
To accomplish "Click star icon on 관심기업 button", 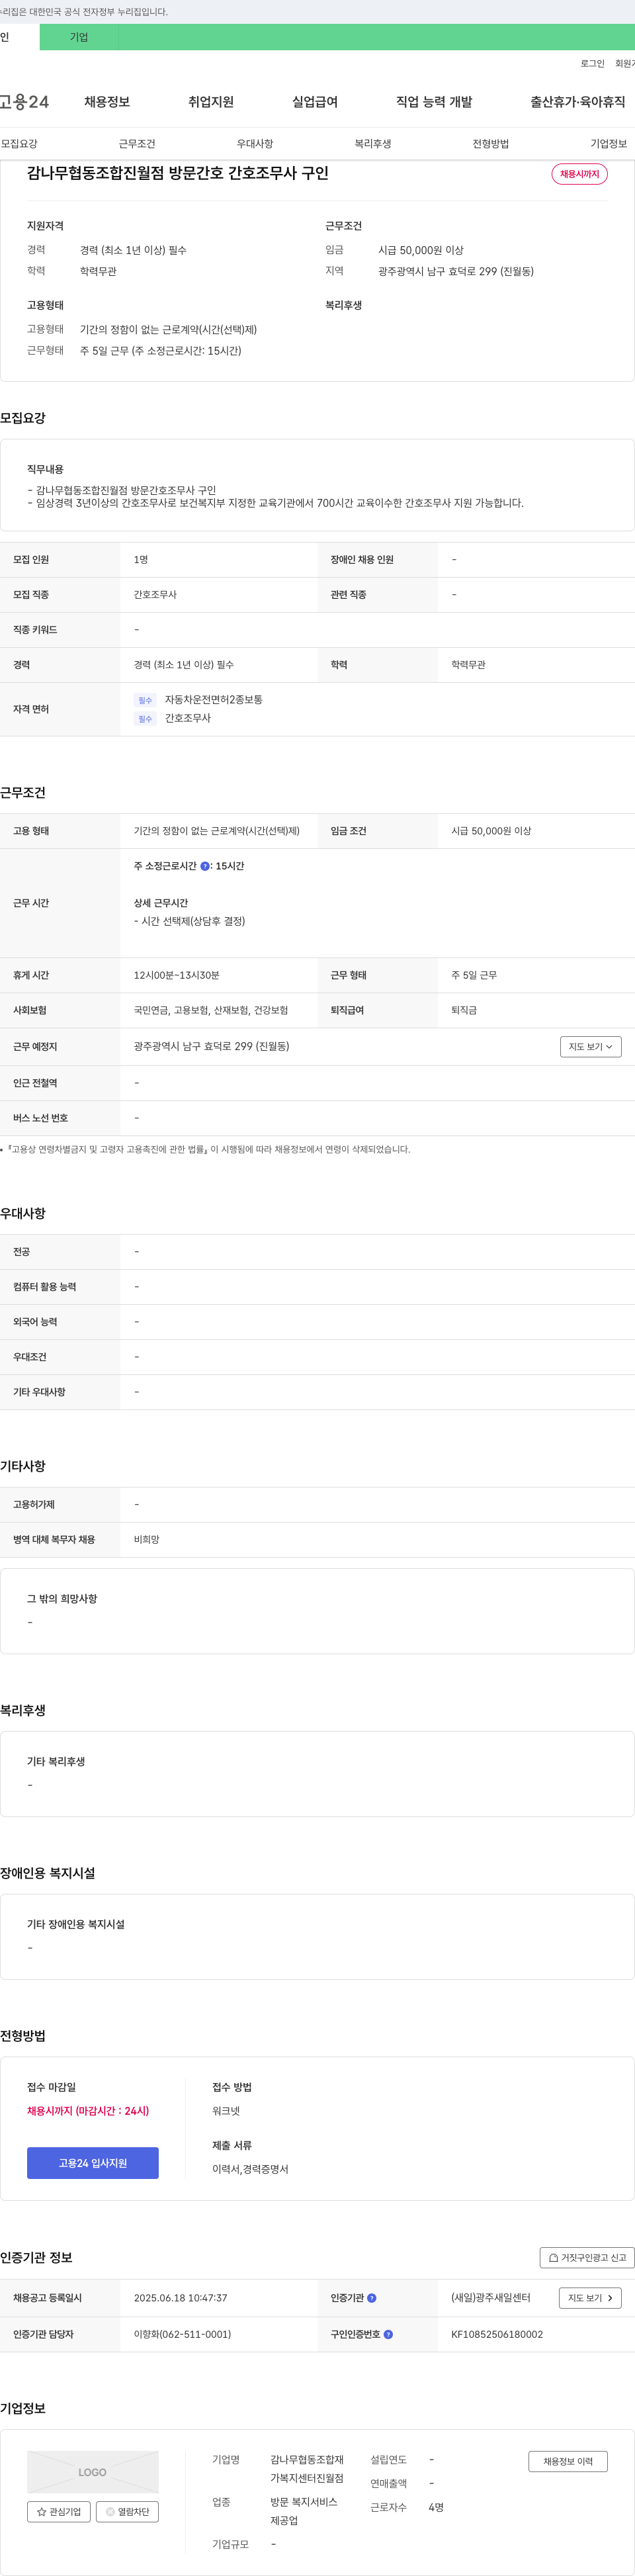I will 41,2511.
